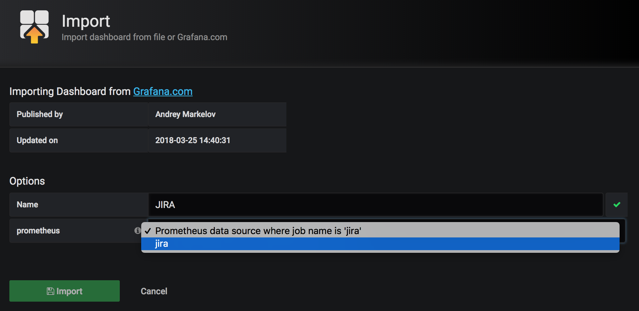Select the 'jira' data source option
Viewport: 639px width, 311px height.
380,244
